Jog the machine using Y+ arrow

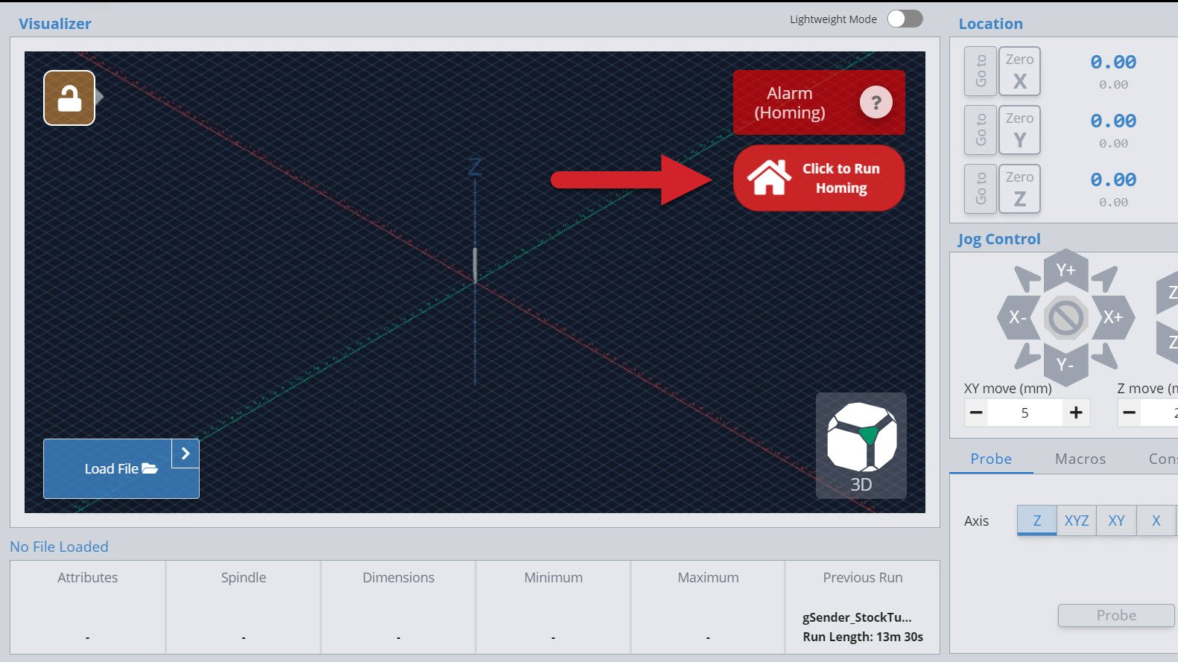pyautogui.click(x=1065, y=270)
